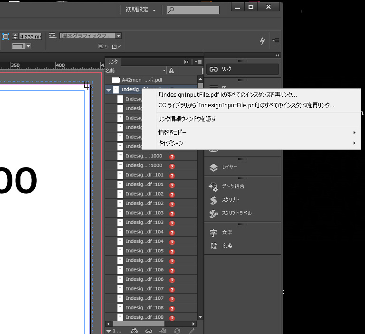The height and width of the screenshot is (334, 365).
Task: Toggle link info disclosure triangle at panel bottom
Action: pos(108,331)
